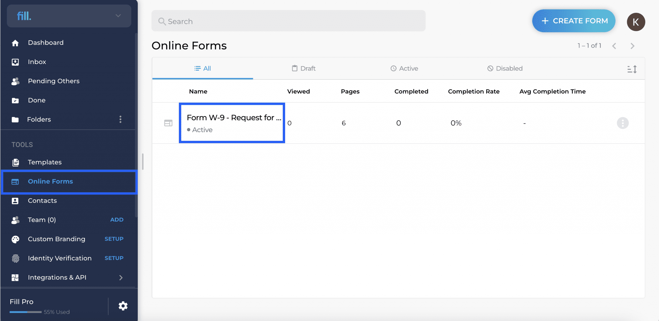Open the K user avatar
The height and width of the screenshot is (321, 659).
[636, 22]
